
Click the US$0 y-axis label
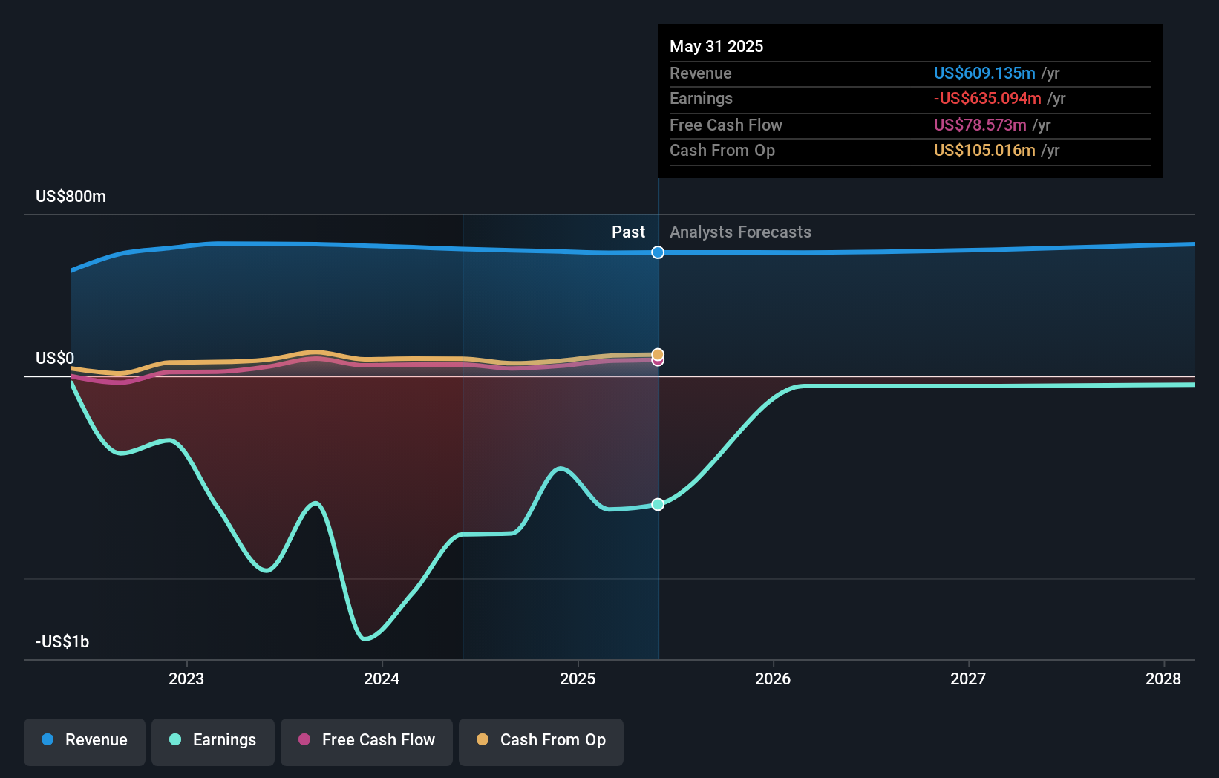(55, 359)
